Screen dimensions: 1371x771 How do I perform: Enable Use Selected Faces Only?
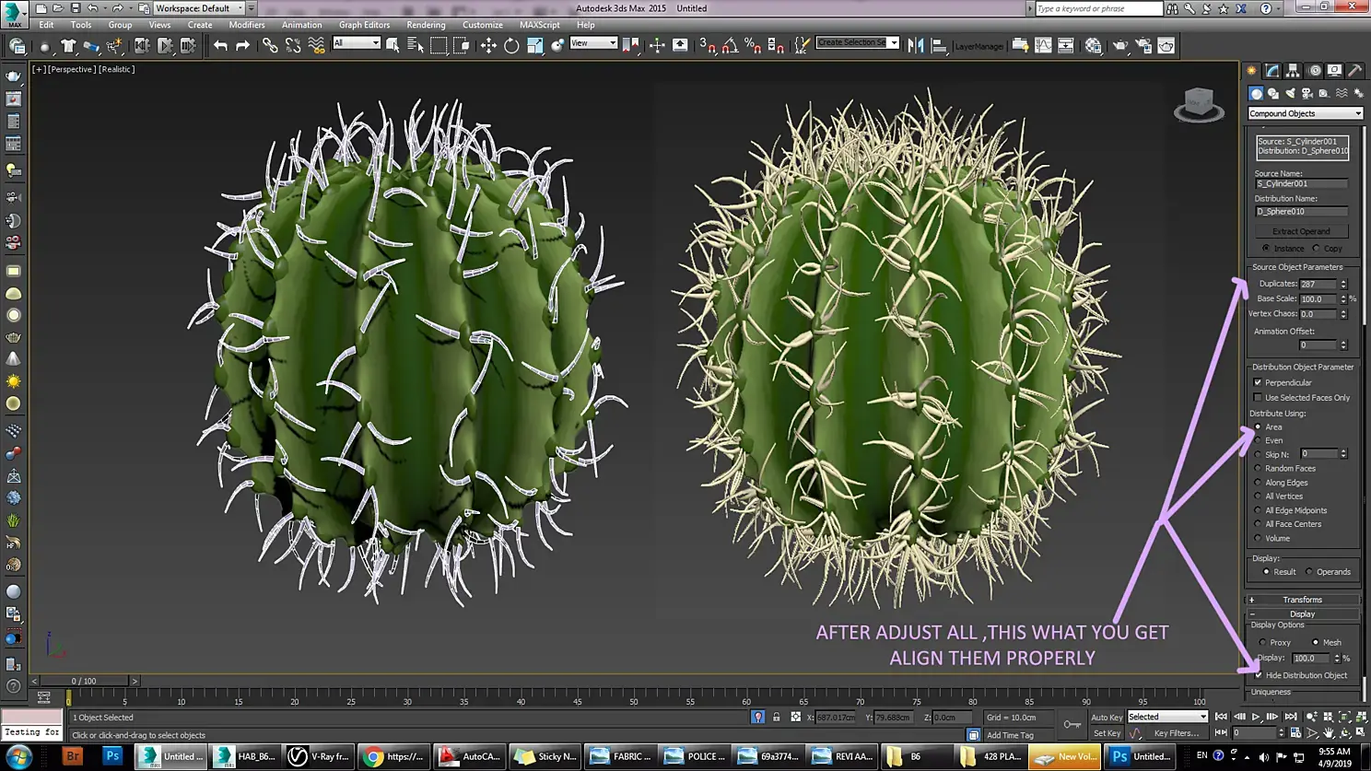[1258, 398]
